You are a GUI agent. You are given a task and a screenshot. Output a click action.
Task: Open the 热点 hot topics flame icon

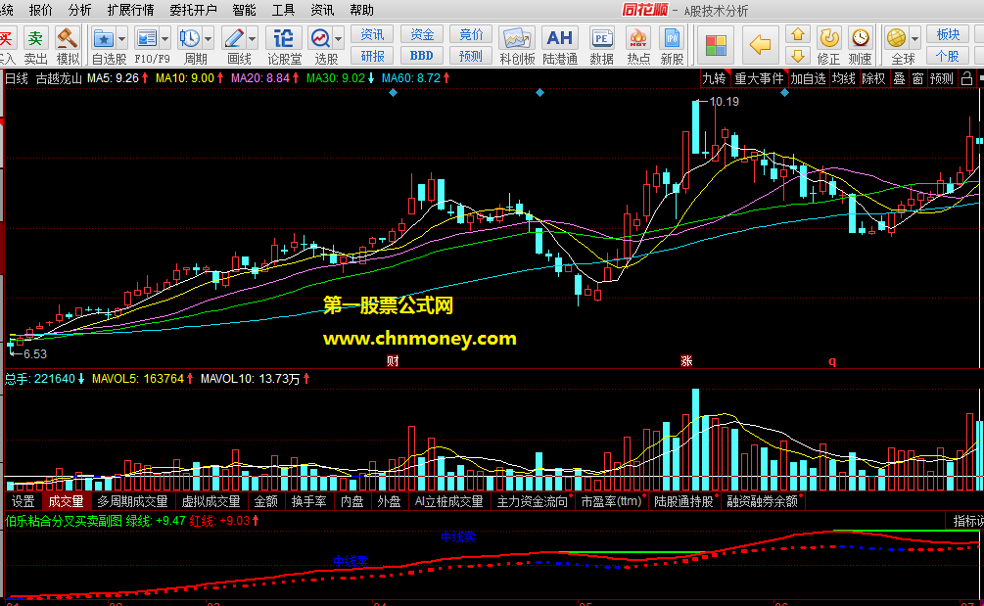(638, 45)
